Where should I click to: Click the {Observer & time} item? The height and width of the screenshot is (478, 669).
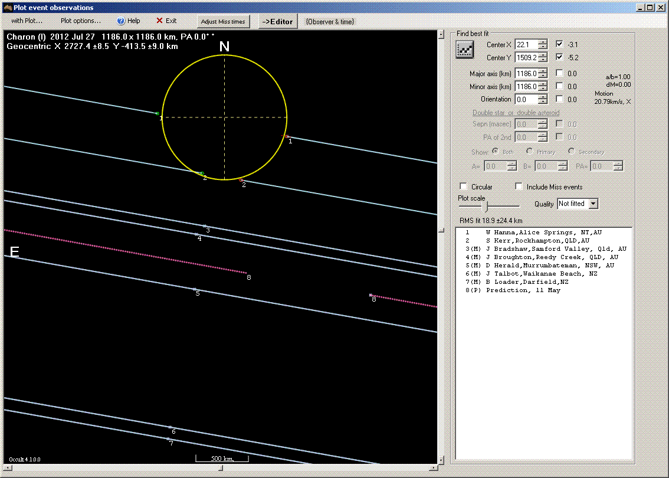330,21
